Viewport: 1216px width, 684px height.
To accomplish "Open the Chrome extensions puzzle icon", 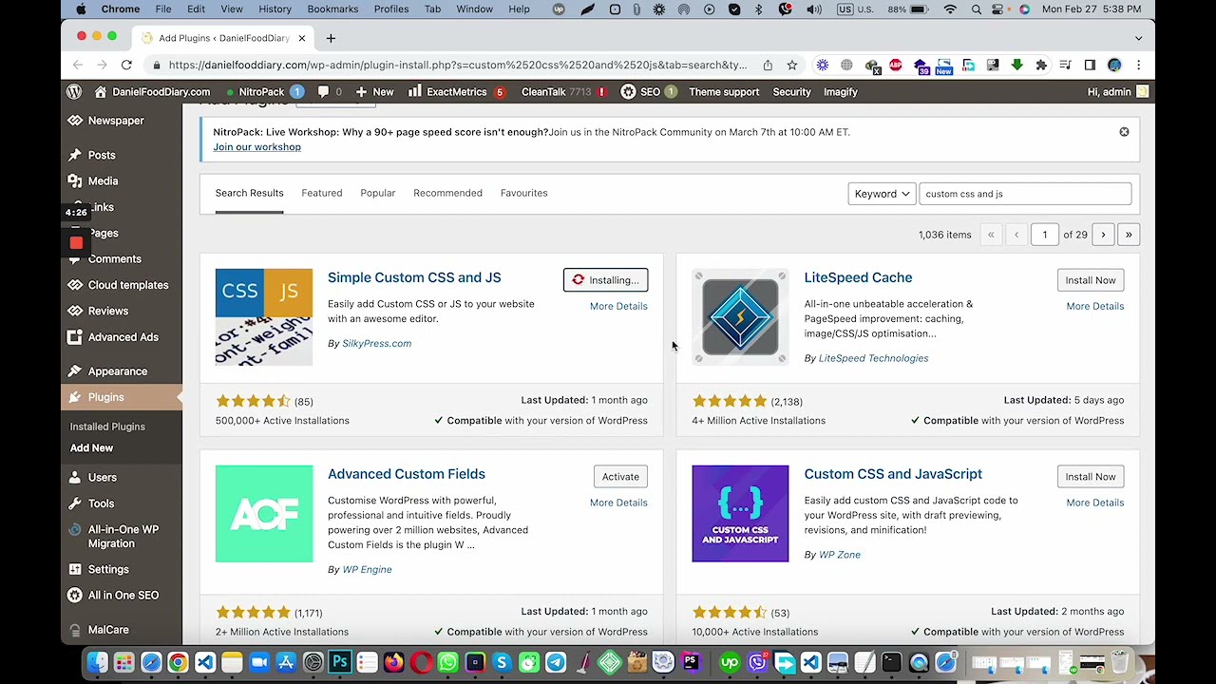I will (x=1041, y=65).
